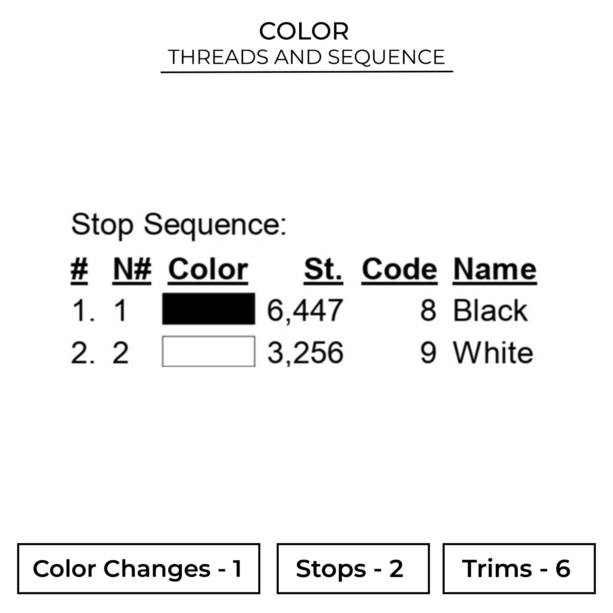Screen dimensions: 613x613
Task: Click the Stop Sequence label
Action: click(x=179, y=224)
